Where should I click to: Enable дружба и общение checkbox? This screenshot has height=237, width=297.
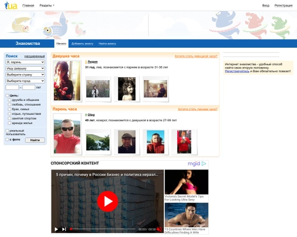[9, 100]
